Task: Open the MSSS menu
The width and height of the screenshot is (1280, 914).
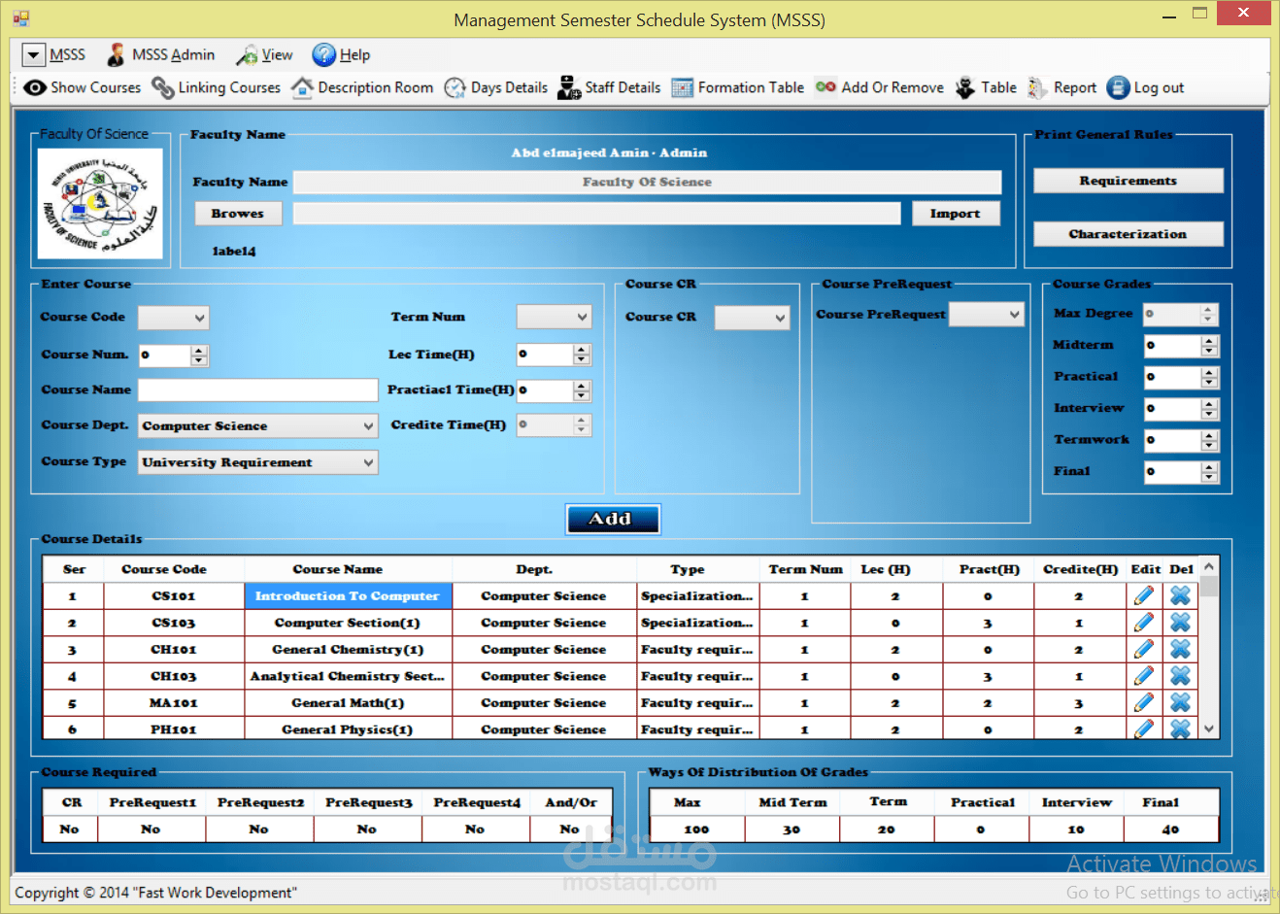Action: click(55, 55)
